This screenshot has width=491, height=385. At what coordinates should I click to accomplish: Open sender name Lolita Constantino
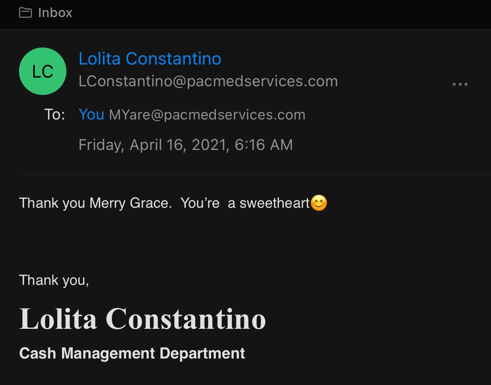pos(150,59)
